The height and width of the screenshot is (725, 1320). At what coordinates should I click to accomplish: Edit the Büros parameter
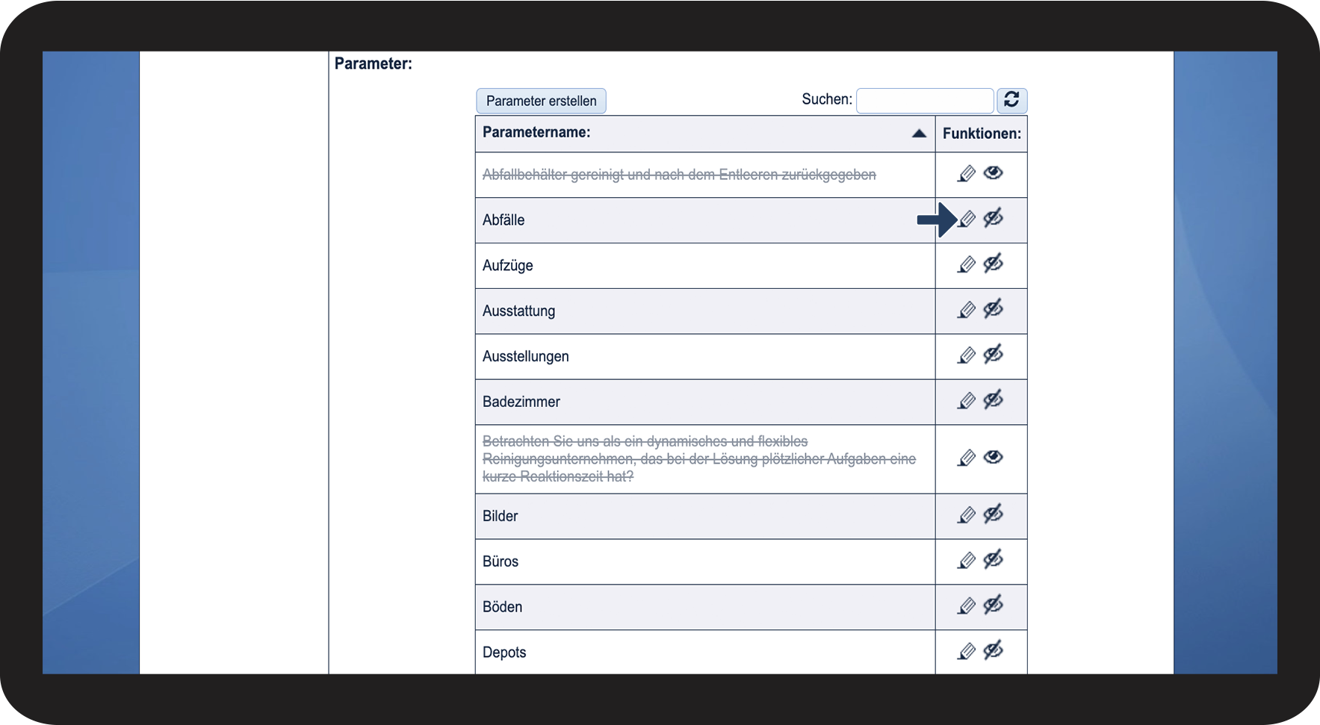tap(967, 561)
